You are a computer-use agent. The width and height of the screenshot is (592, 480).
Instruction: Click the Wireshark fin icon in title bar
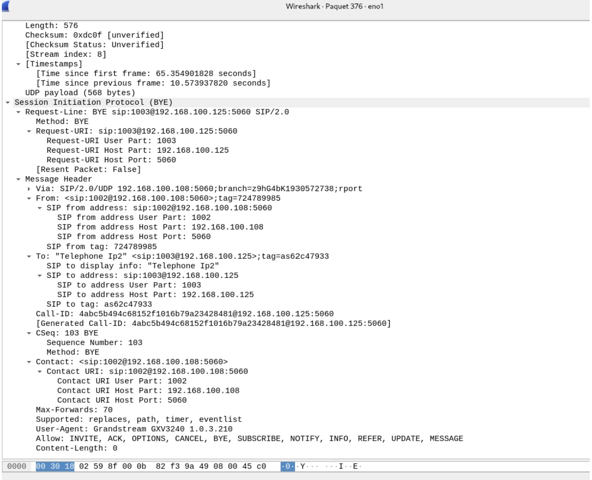click(x=6, y=6)
